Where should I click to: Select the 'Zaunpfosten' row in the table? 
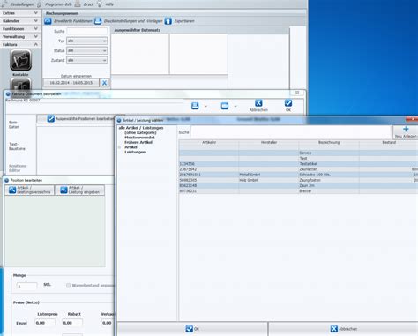tap(298, 180)
